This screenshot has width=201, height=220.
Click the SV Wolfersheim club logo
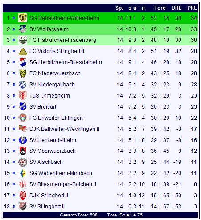[23, 29]
